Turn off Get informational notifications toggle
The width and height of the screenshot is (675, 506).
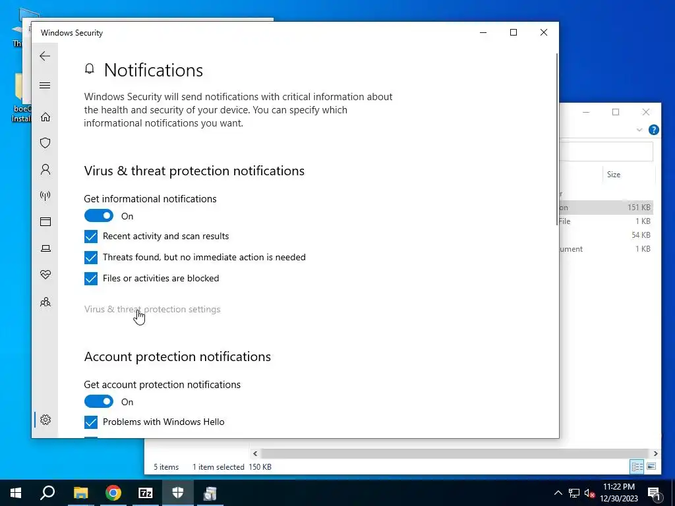[99, 216]
